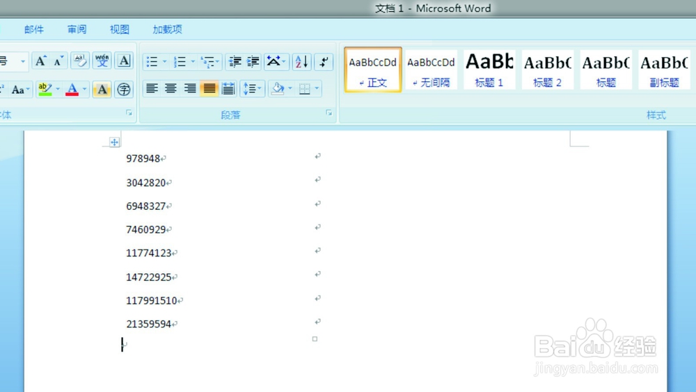Toggle the highlighted Justify alignment button
Image resolution: width=696 pixels, height=392 pixels.
(209, 89)
